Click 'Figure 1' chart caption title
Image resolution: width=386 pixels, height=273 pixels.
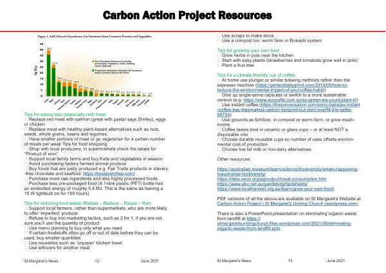(95, 37)
